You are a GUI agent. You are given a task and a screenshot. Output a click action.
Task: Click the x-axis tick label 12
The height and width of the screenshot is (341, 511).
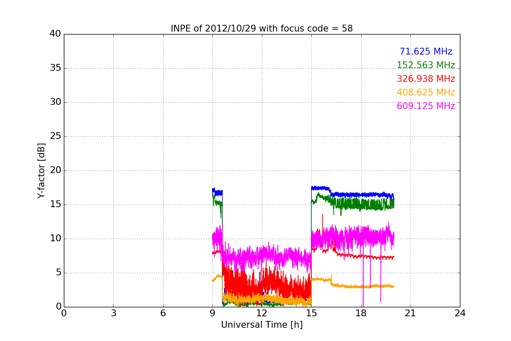[x=262, y=313]
